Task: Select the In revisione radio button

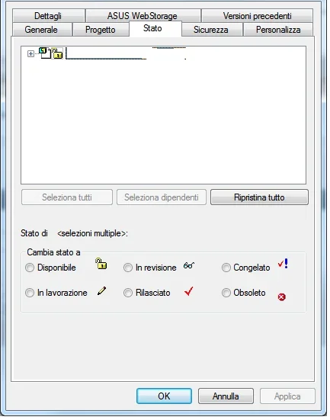Action: pos(128,268)
